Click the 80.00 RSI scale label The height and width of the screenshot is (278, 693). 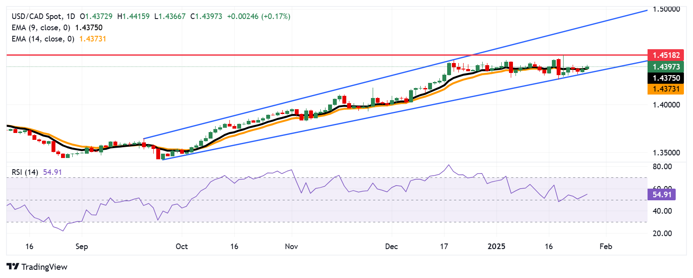[x=662, y=167]
